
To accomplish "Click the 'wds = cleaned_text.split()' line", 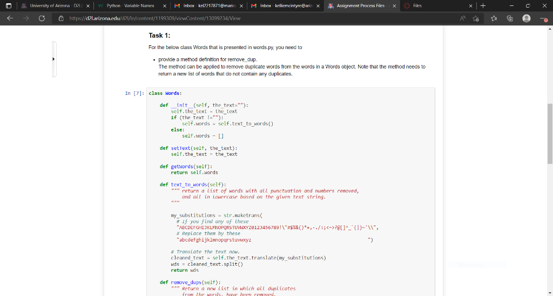I will 207,264.
